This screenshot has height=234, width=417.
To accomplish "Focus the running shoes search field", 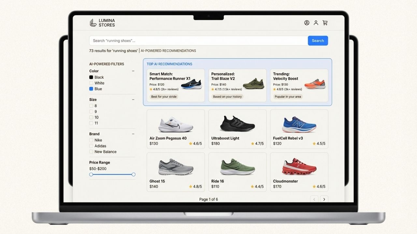I will click(x=199, y=41).
